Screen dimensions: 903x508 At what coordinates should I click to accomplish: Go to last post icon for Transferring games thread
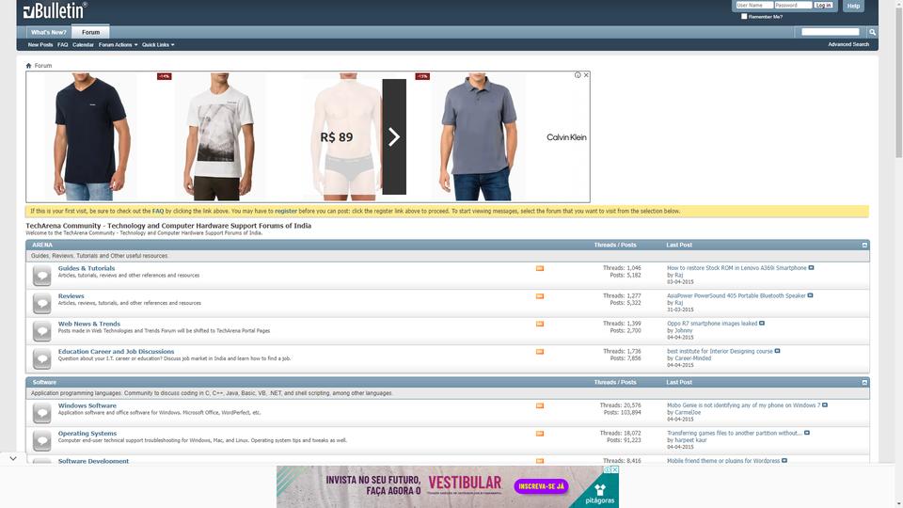coord(806,433)
